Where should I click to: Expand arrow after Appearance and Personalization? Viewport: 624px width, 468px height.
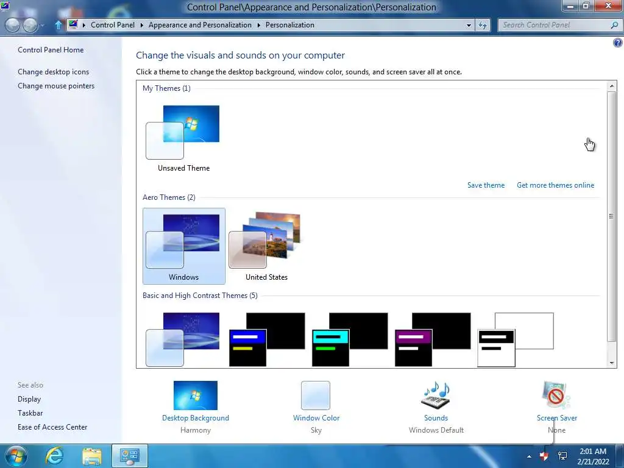[x=258, y=25]
